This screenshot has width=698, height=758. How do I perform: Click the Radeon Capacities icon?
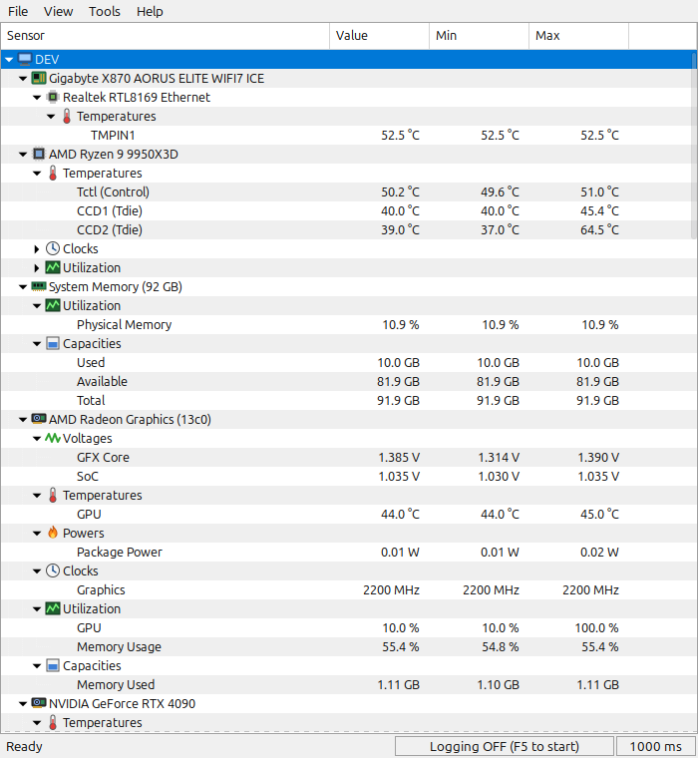pyautogui.click(x=53, y=665)
